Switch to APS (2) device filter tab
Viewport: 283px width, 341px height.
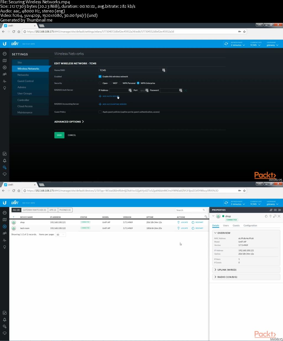point(53,210)
